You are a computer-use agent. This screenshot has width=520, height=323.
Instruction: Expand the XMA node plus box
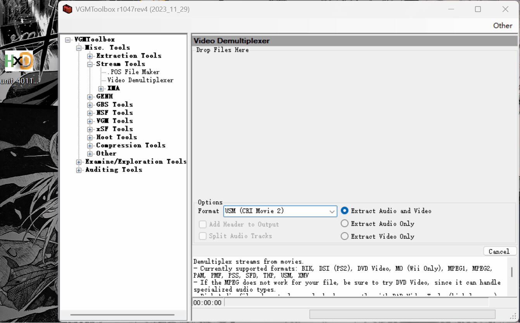[101, 88]
